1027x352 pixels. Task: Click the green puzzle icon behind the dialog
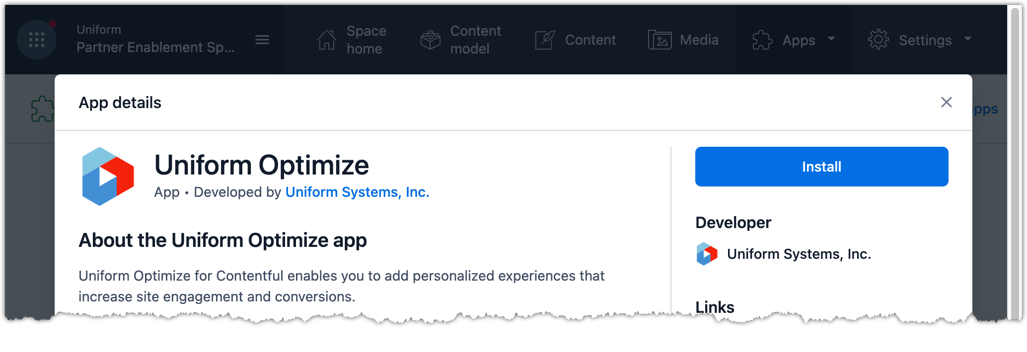click(x=42, y=109)
